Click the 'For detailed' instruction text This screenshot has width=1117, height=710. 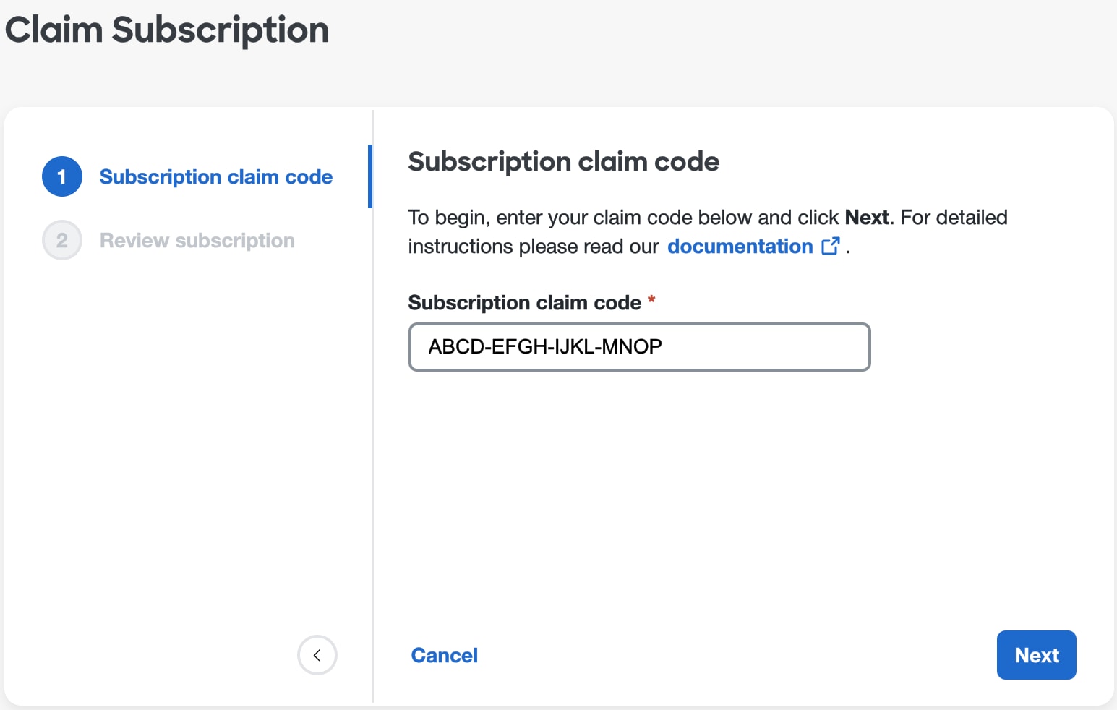954,218
